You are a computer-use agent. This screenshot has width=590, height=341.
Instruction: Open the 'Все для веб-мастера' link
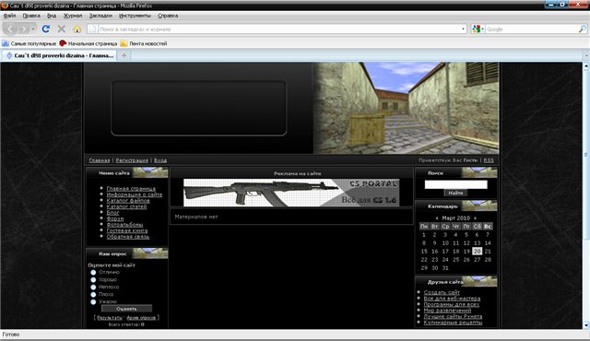pos(452,299)
